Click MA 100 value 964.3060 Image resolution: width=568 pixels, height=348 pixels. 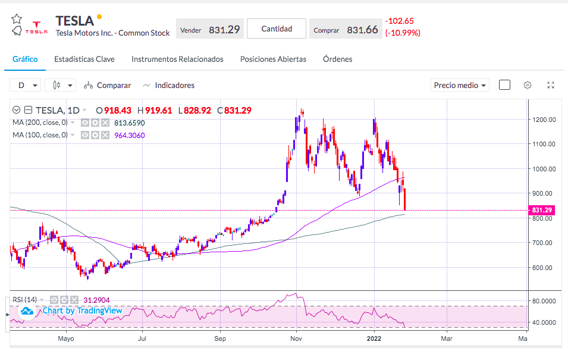click(129, 136)
